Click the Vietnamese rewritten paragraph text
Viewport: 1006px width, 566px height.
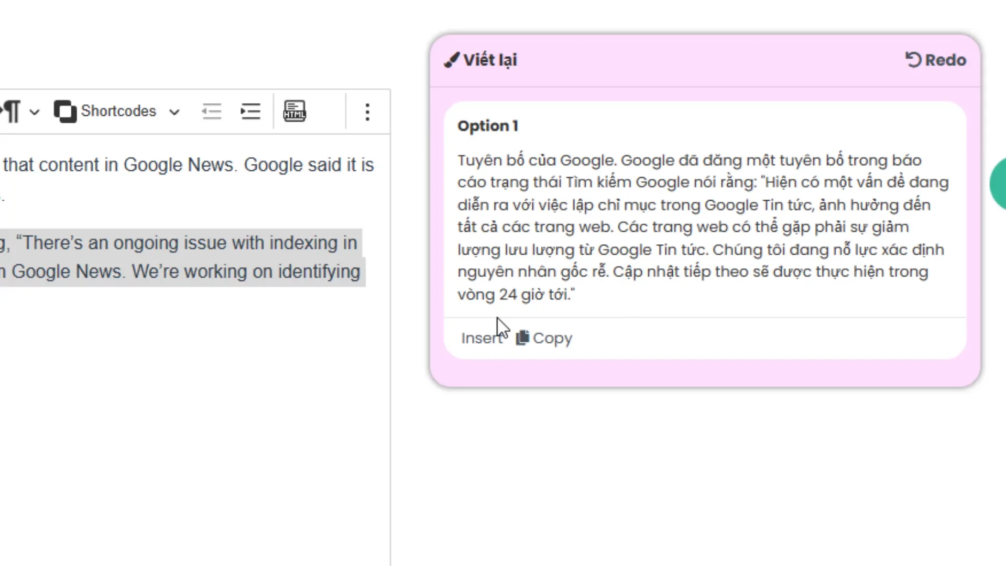coord(703,227)
